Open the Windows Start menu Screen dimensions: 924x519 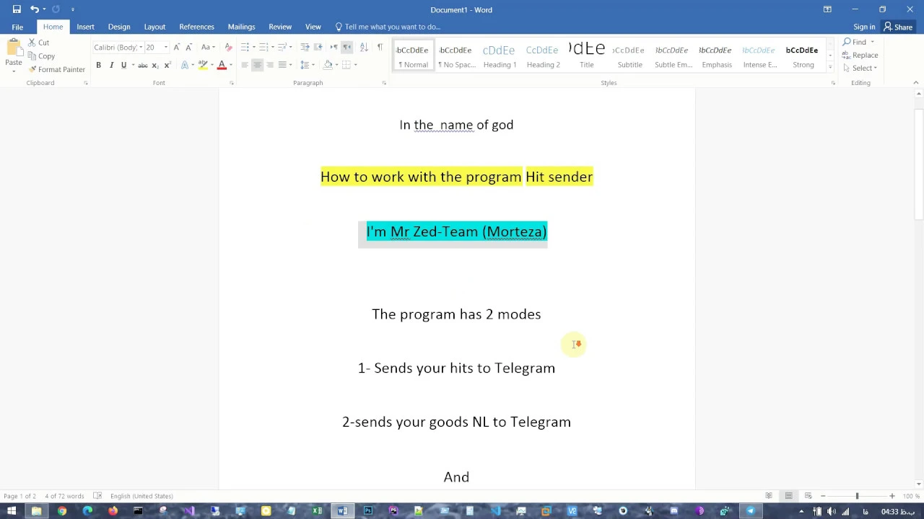[x=12, y=511]
